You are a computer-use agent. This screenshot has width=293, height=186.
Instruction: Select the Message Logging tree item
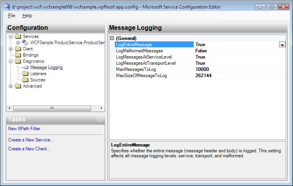coord(47,67)
